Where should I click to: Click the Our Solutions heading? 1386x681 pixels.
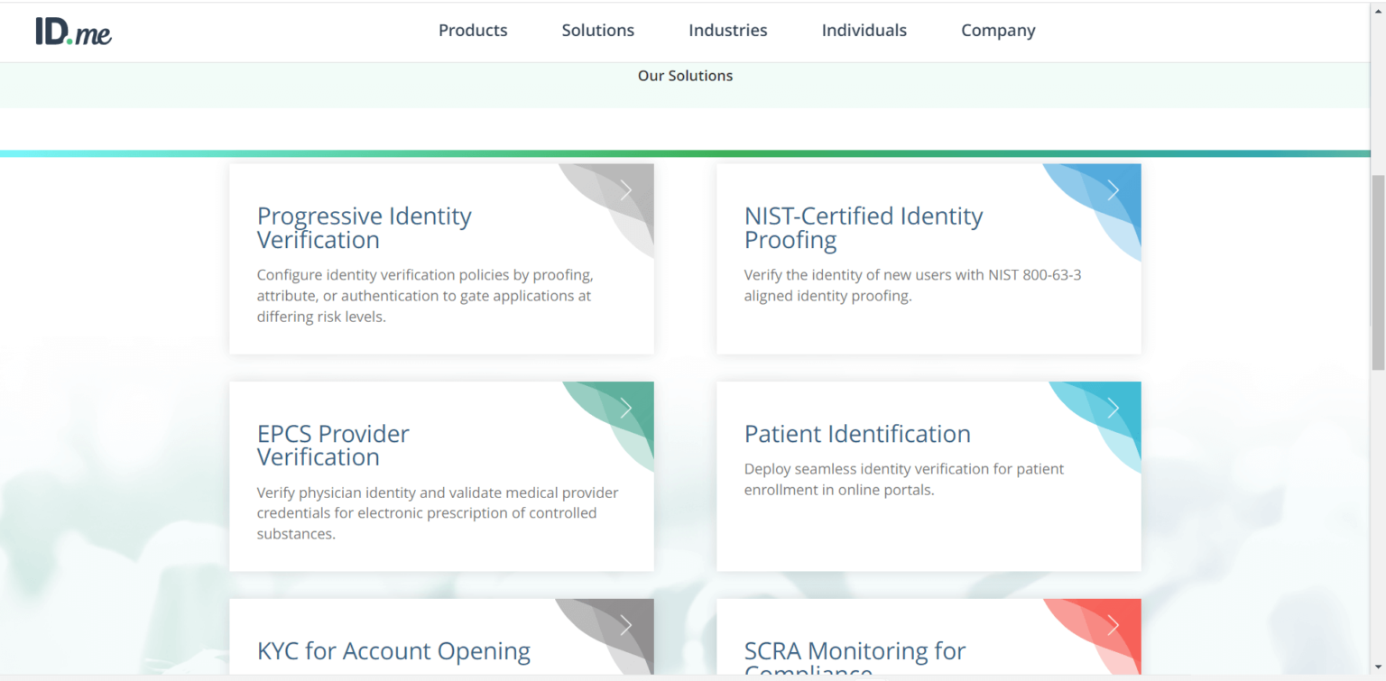coord(685,76)
